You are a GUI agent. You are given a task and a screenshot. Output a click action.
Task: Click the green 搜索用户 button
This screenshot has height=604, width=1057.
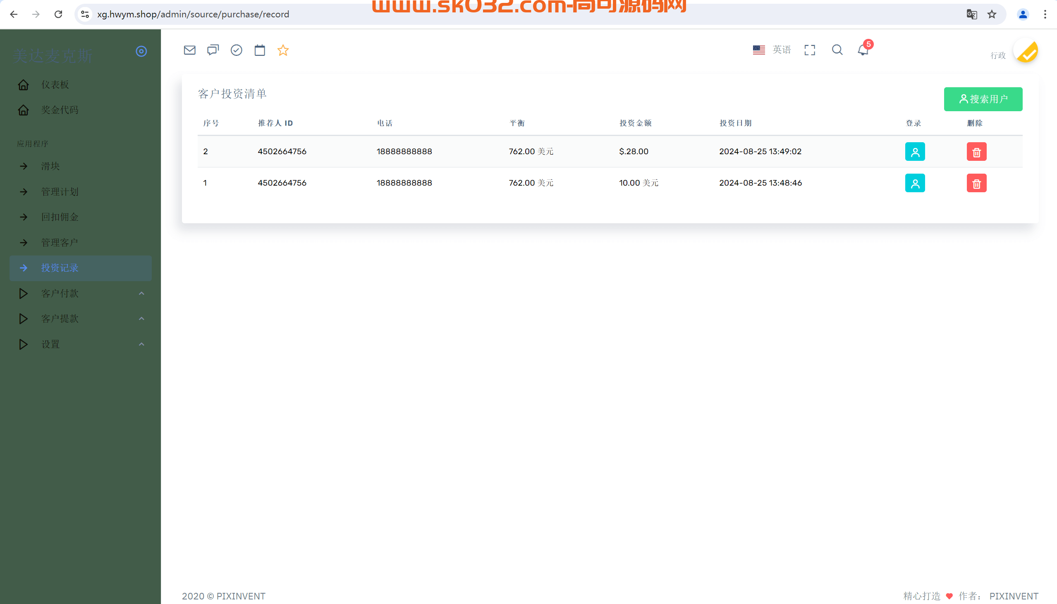click(983, 99)
